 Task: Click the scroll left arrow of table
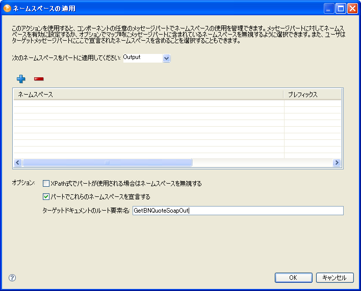(18, 163)
